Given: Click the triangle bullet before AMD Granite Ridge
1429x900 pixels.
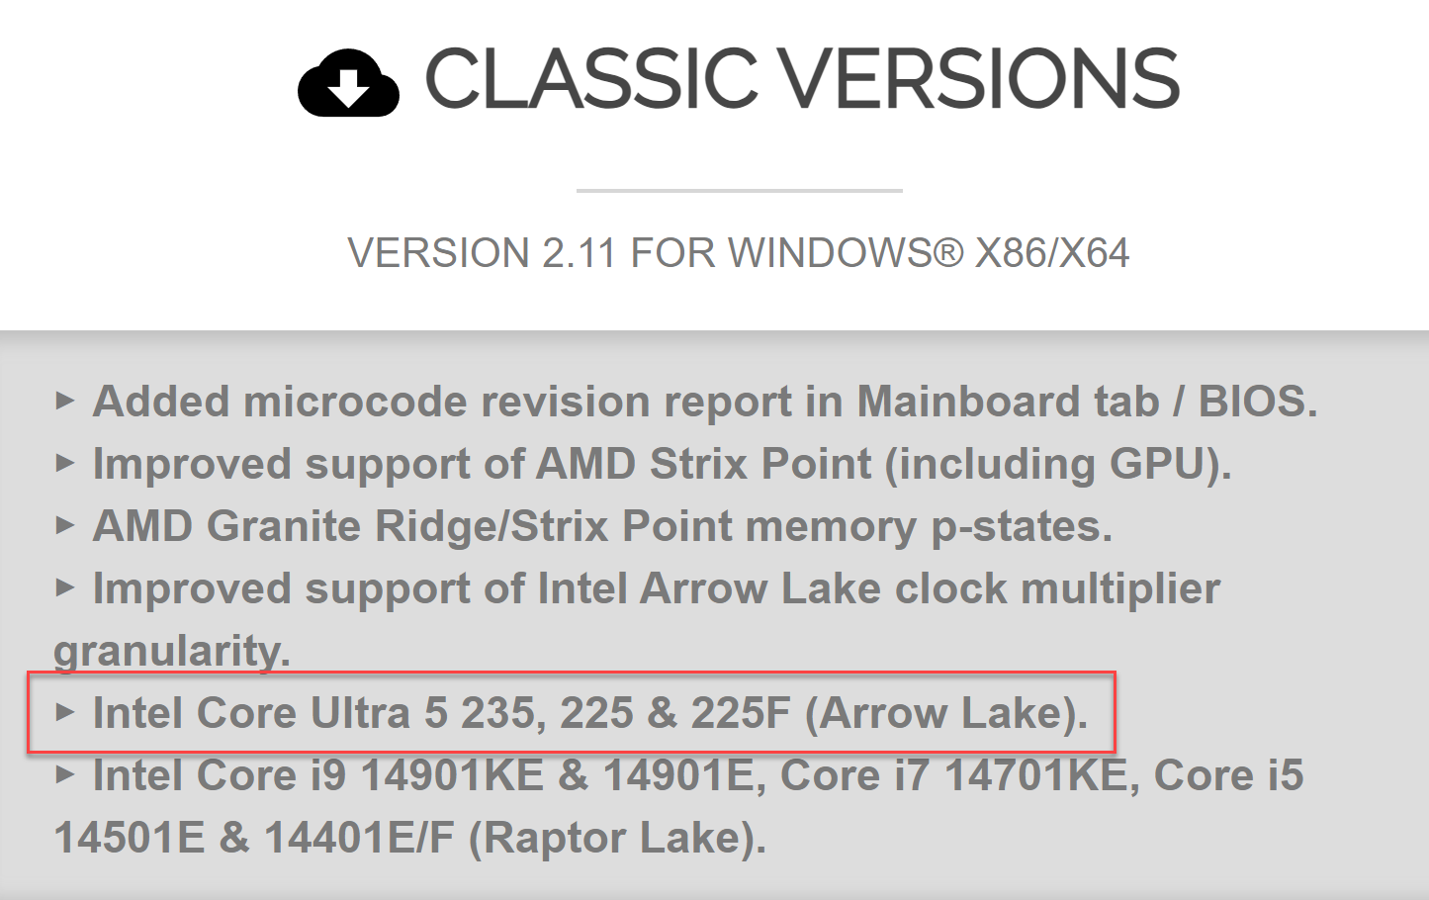Looking at the screenshot, I should [x=65, y=526].
